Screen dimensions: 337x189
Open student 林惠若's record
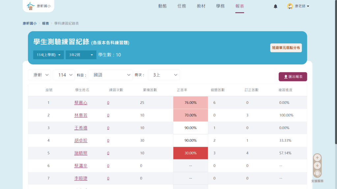click(x=81, y=115)
